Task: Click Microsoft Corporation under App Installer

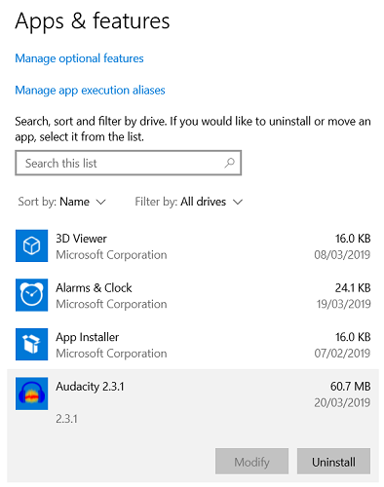Action: click(111, 354)
